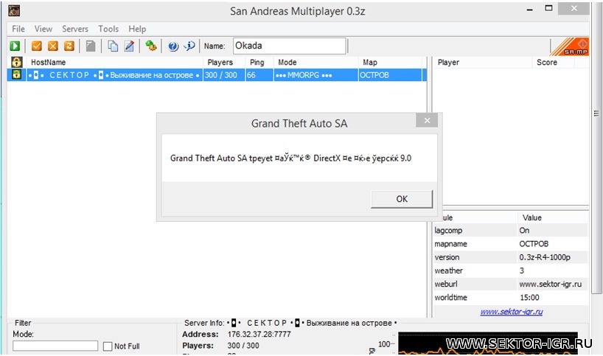Click the worldtime value 15:00
The height and width of the screenshot is (356, 603).
tap(529, 298)
